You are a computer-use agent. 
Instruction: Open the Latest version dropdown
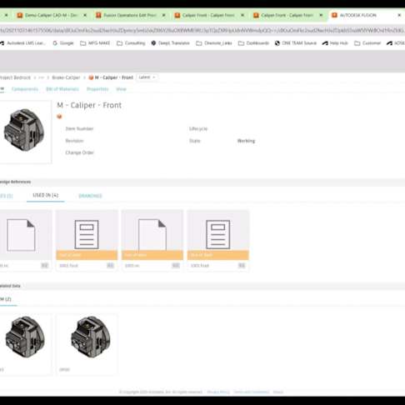(147, 77)
